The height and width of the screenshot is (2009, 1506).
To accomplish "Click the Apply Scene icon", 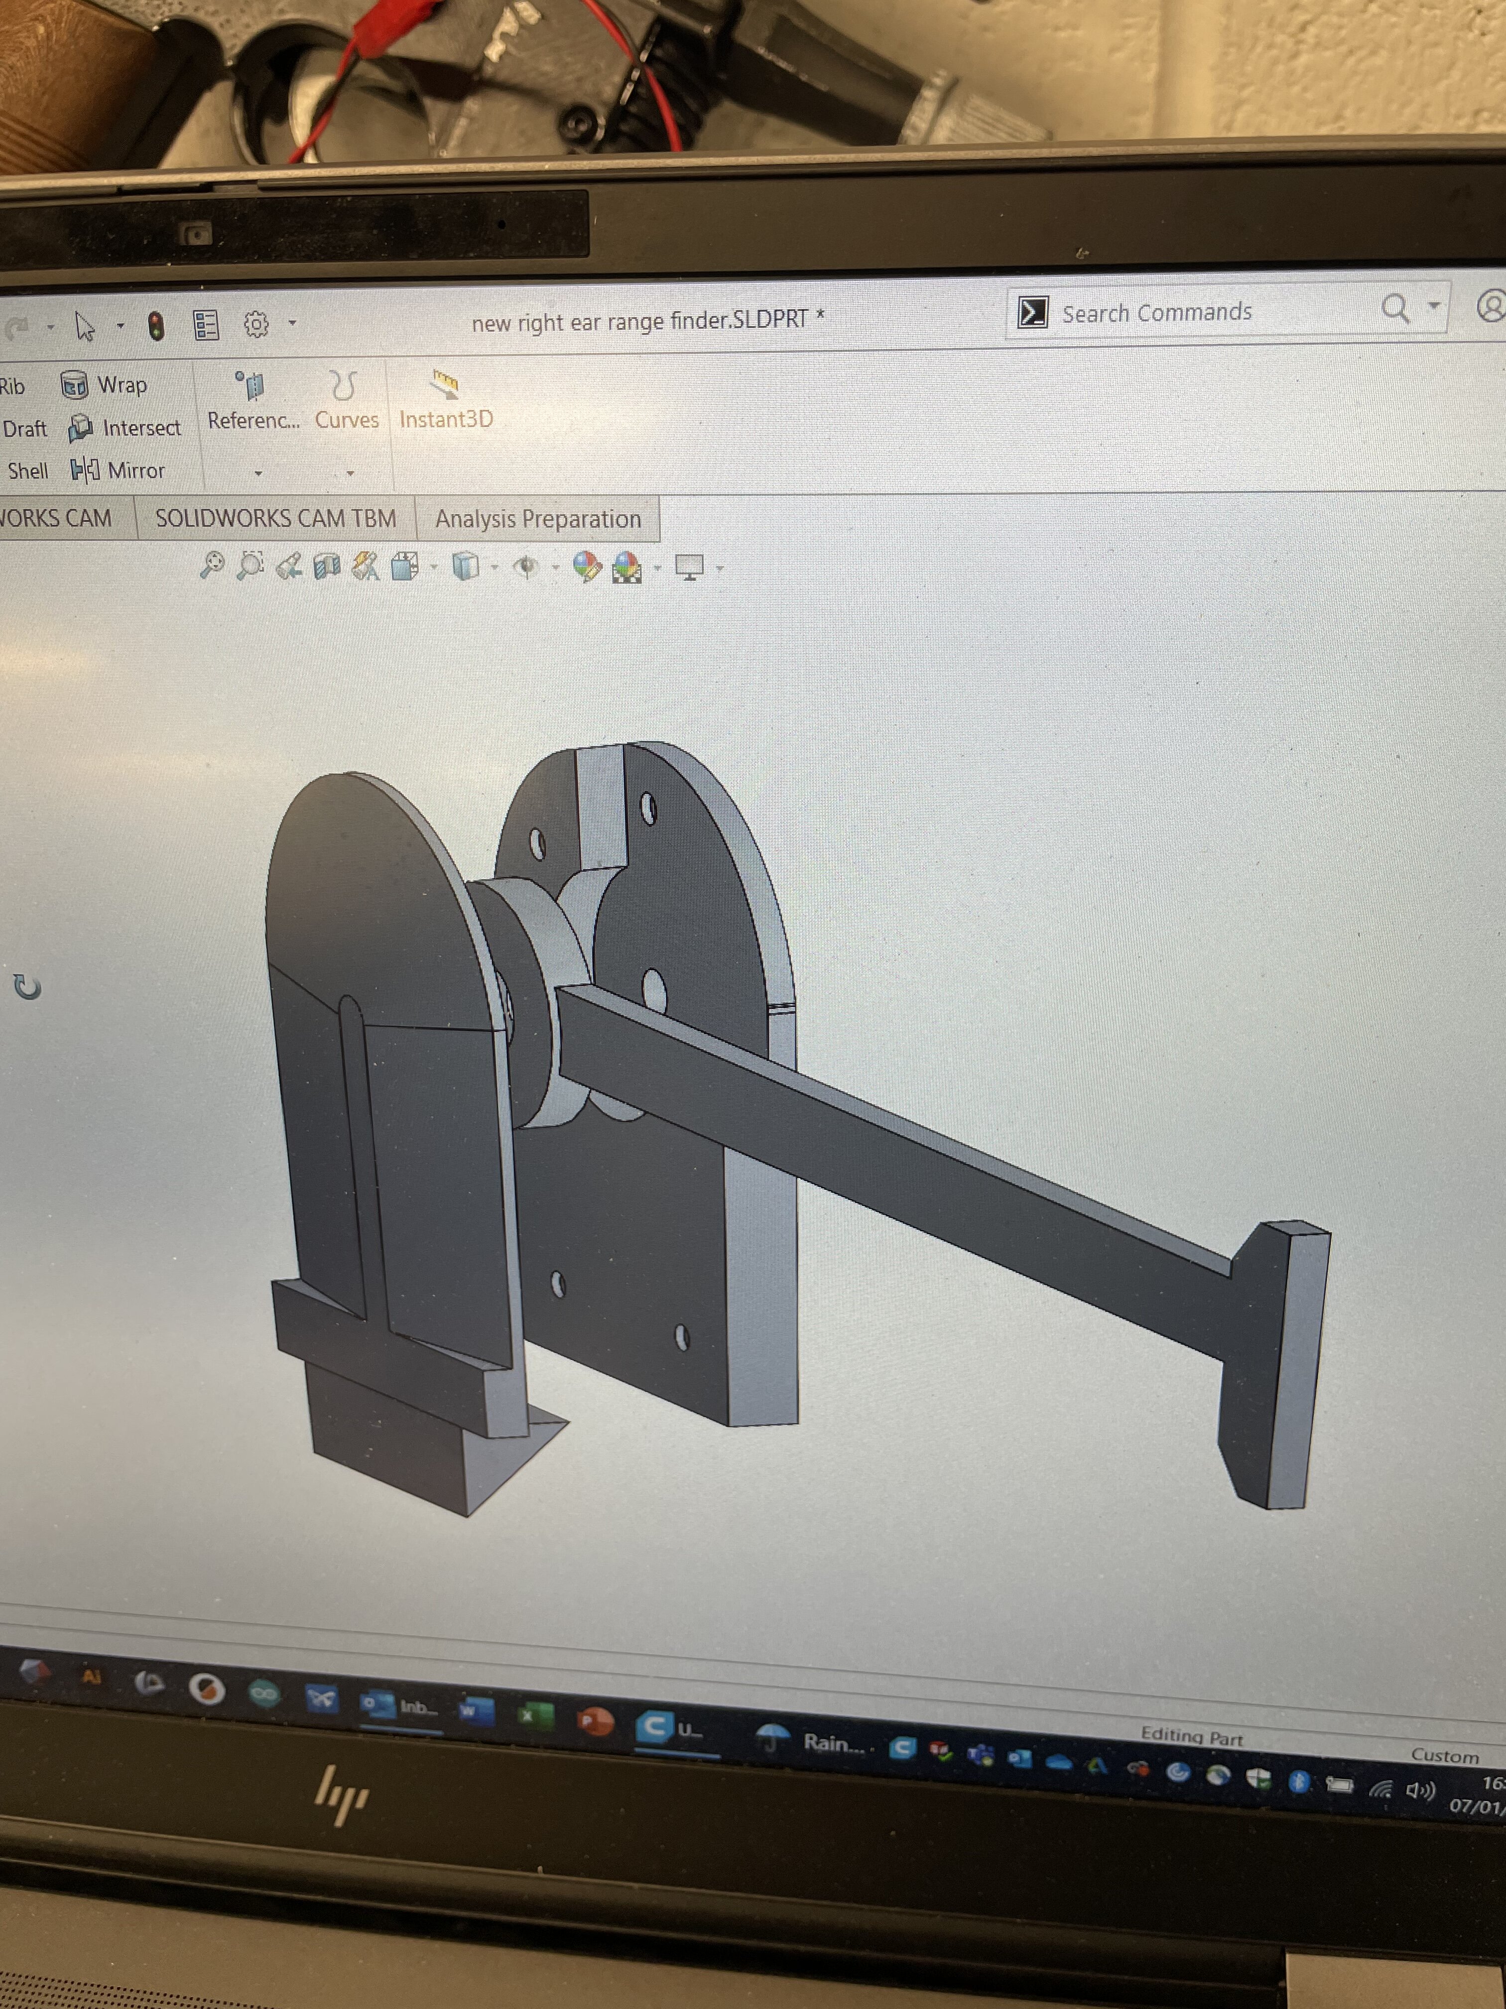I will pos(627,569).
